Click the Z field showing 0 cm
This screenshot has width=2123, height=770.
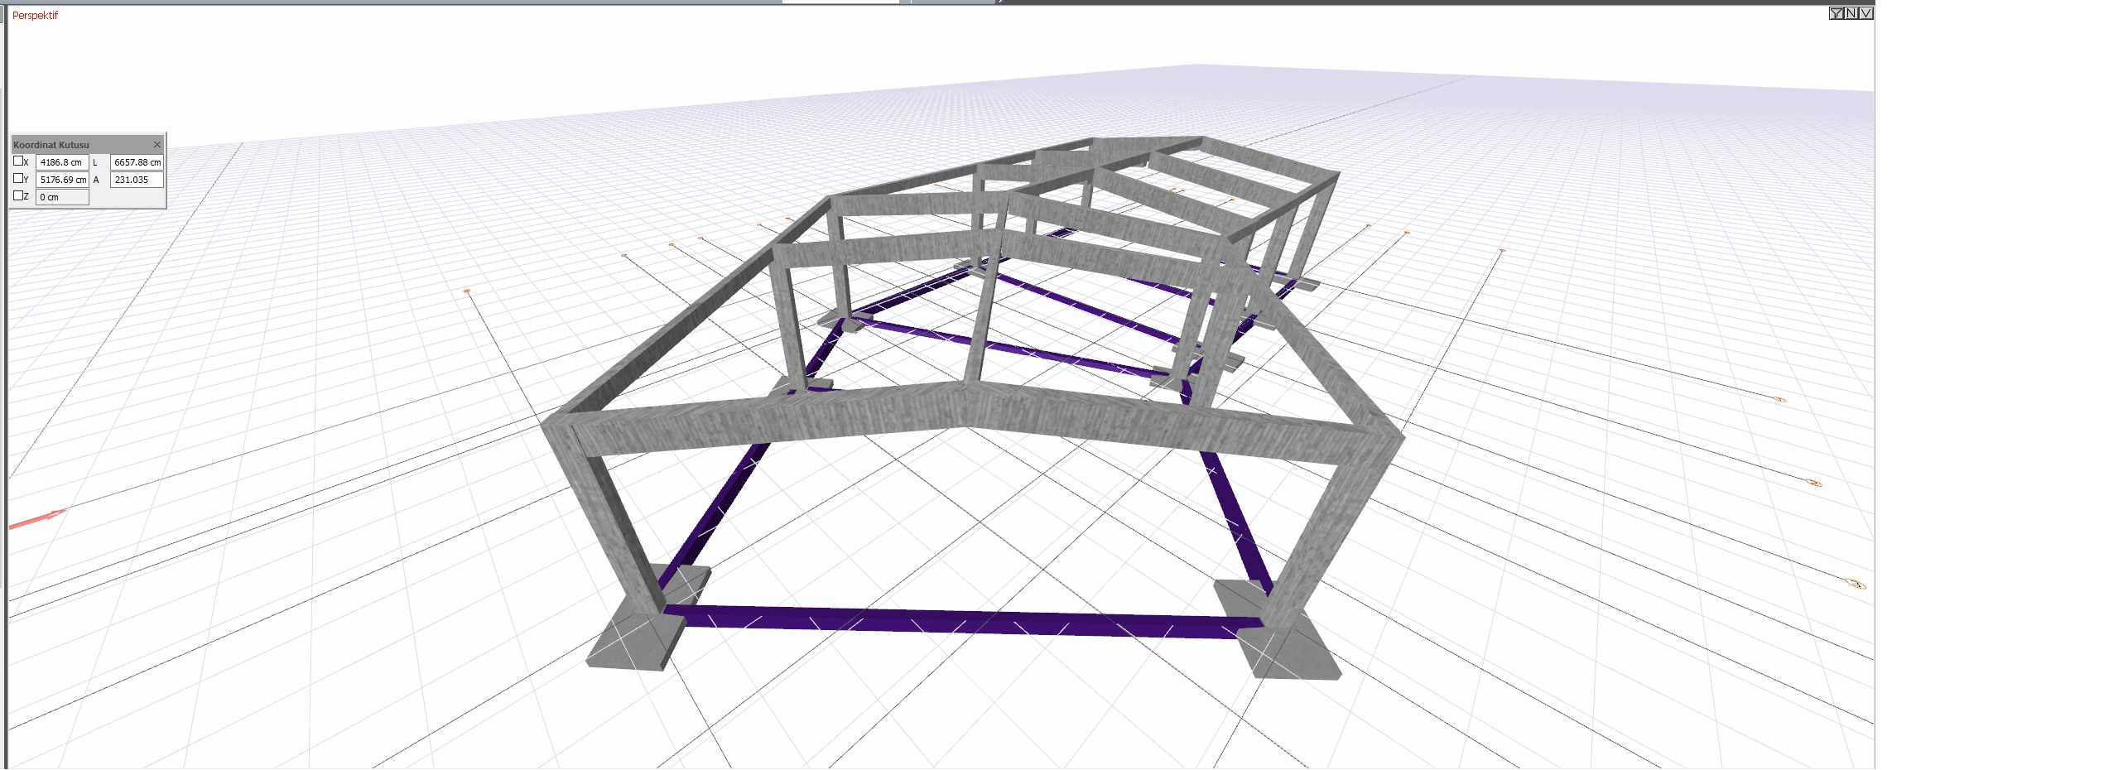(62, 197)
